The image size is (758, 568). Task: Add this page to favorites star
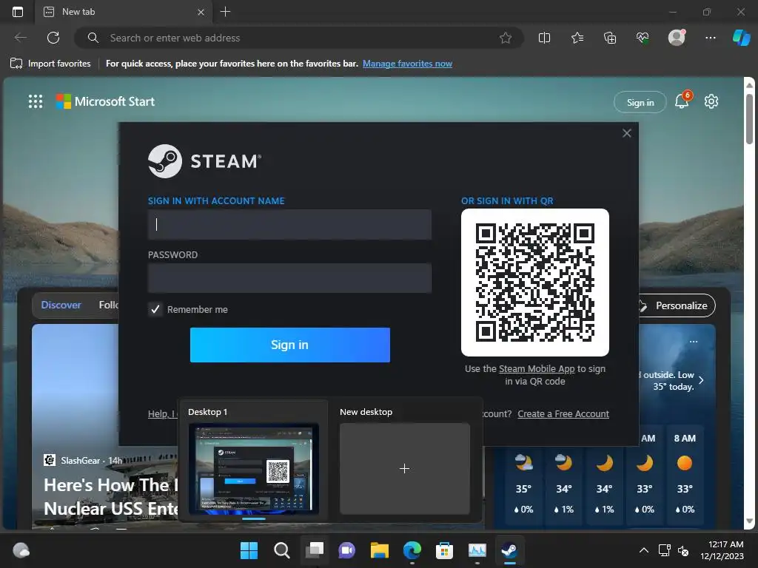(505, 38)
